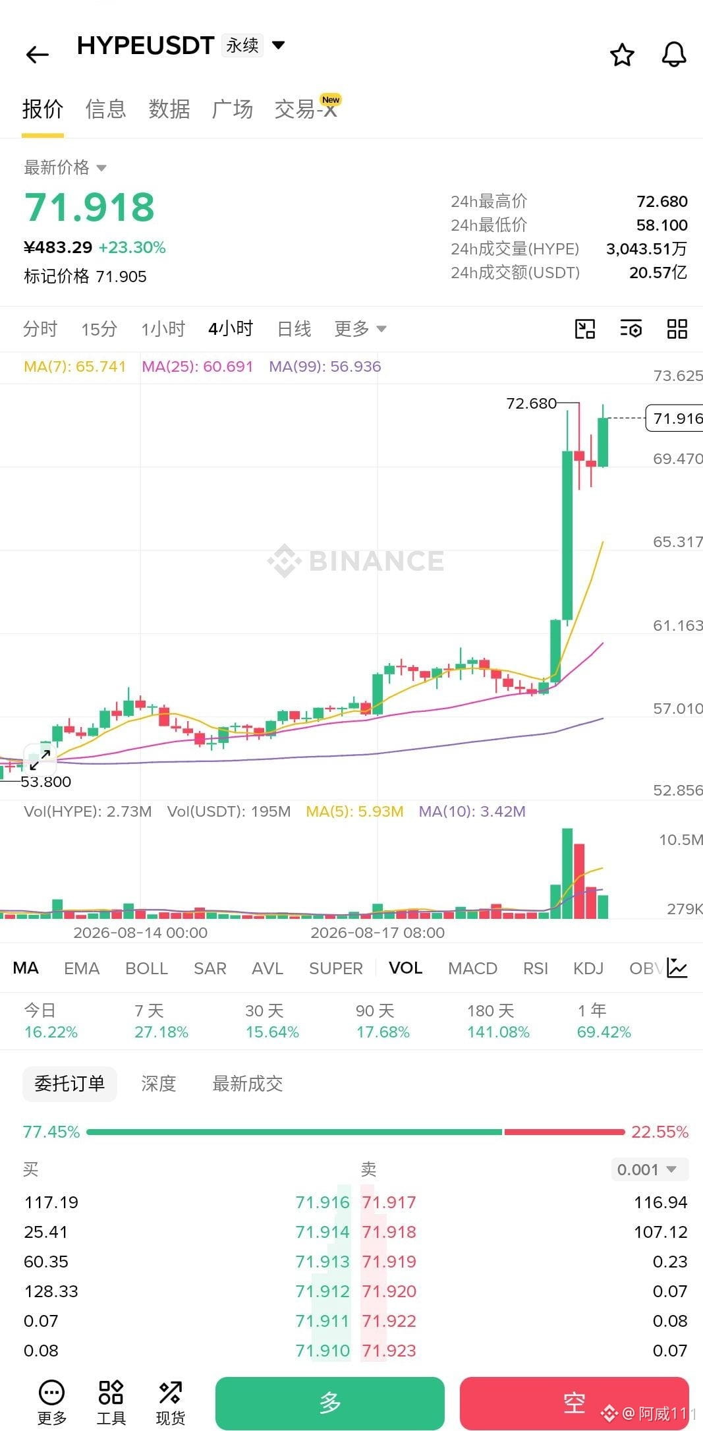Viewport: 703px width, 1431px height.
Task: Select bid price 71.916 in order book
Action: (x=322, y=1202)
